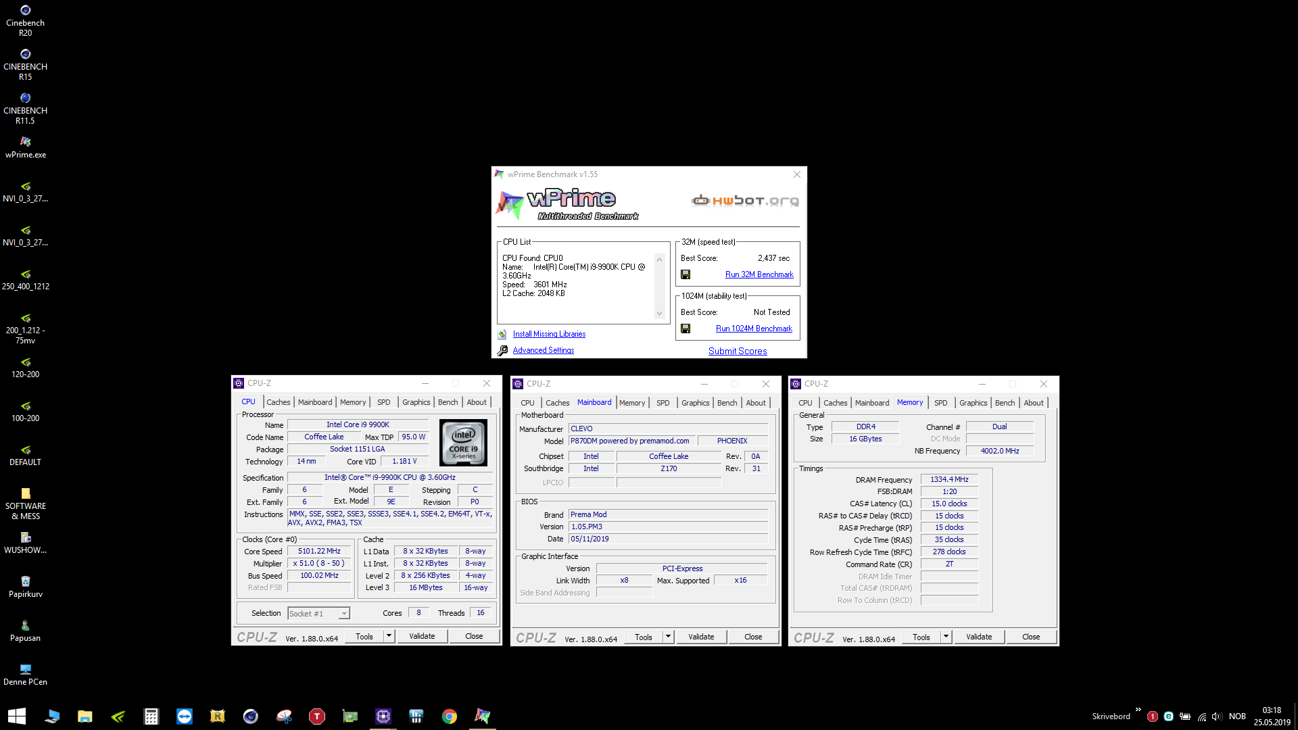Switch to Caches tab in first CPU-Z window
1298x730 pixels.
(x=278, y=402)
